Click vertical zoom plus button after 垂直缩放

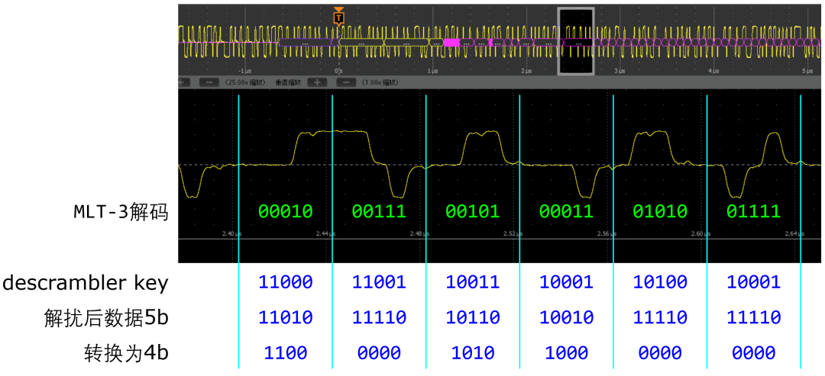(x=317, y=82)
